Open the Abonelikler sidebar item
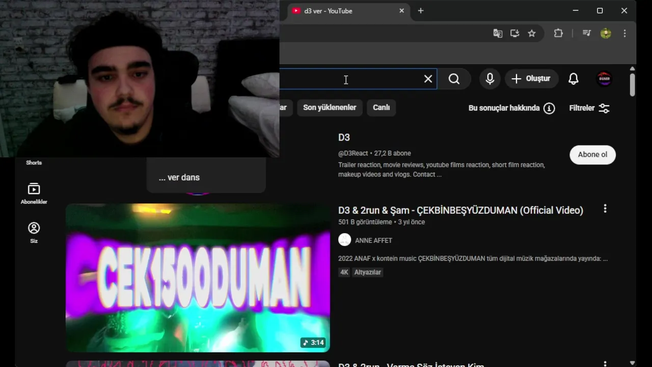 tap(34, 194)
